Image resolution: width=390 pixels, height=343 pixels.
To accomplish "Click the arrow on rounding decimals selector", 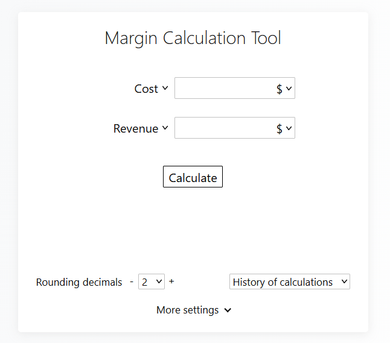I will [x=159, y=282].
